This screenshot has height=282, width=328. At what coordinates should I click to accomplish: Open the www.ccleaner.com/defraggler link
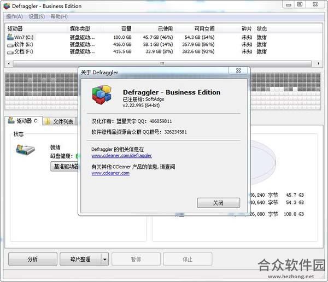click(121, 156)
